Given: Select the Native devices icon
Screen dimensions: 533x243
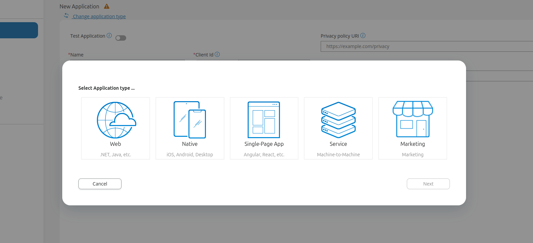Looking at the screenshot, I should [190, 120].
